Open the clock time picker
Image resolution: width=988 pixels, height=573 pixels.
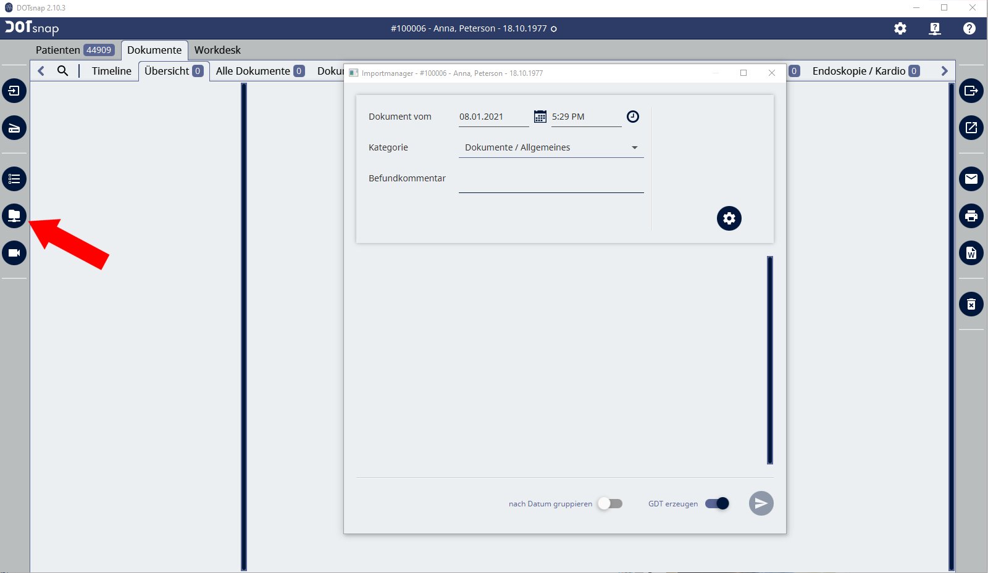633,117
